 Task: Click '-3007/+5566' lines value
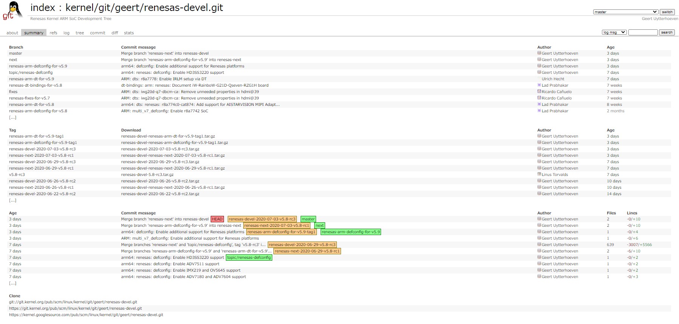point(639,245)
